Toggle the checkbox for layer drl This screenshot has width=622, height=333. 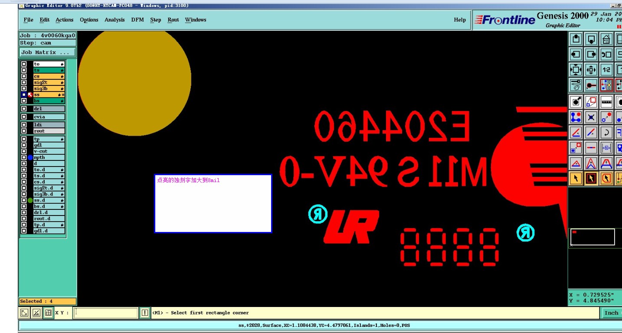[24, 109]
